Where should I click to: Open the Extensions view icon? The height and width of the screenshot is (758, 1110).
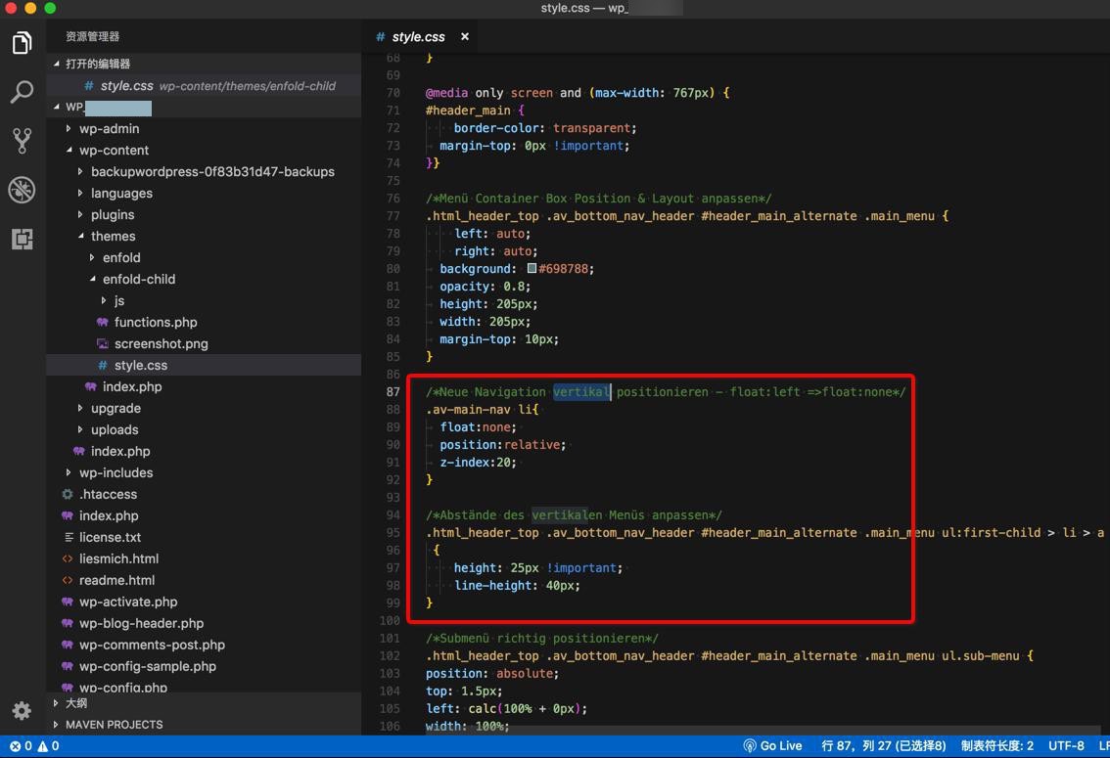(x=22, y=239)
